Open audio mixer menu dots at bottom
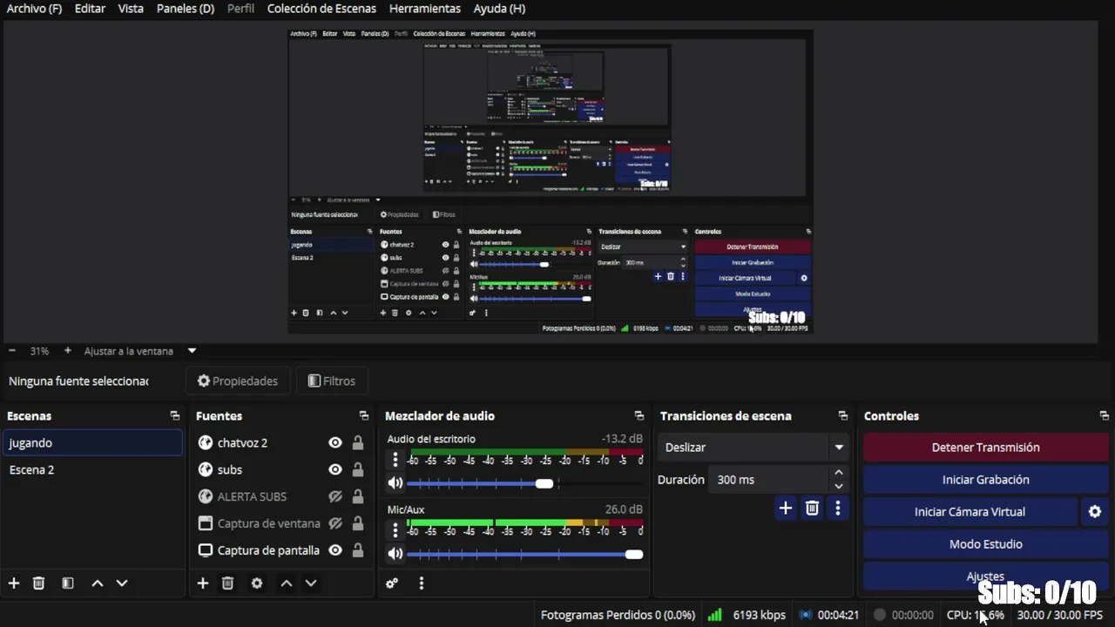 422,583
